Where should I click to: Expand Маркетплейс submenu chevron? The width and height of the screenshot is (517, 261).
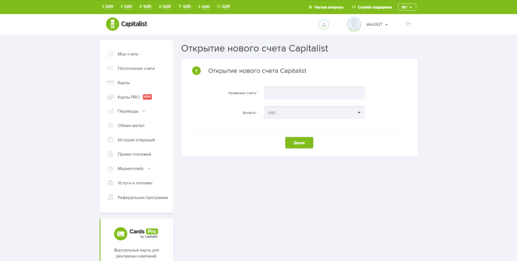click(149, 169)
